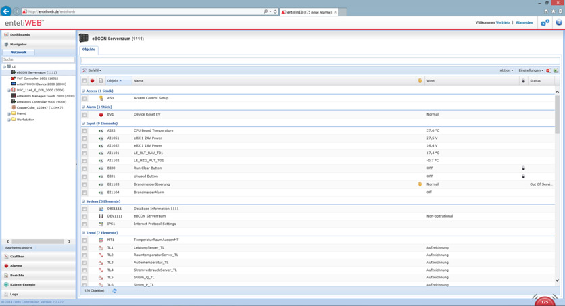Collapse the Trend (7 Elemente) group
Screen dimensions: 565x306
click(x=84, y=233)
